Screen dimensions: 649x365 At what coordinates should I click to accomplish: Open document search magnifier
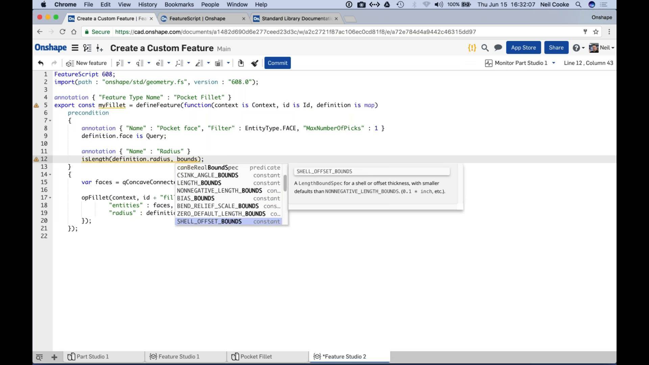click(x=485, y=48)
